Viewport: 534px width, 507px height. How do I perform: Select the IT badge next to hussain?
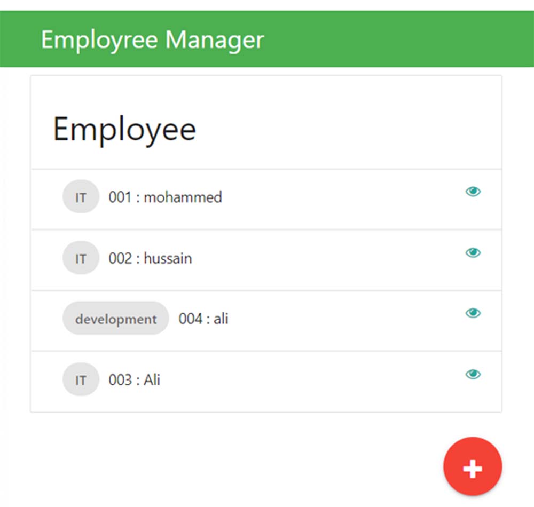[x=81, y=258]
